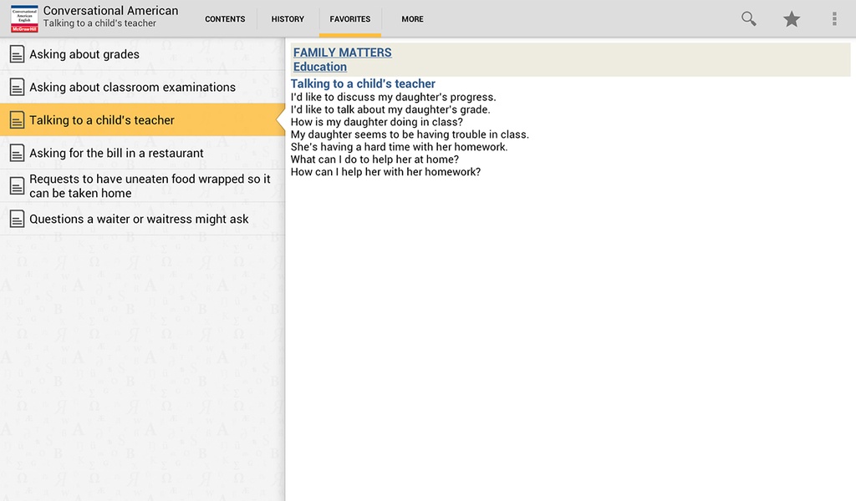The image size is (856, 501).
Task: Open 'Asking for the bill in a restaurant'
Action: coord(142,153)
